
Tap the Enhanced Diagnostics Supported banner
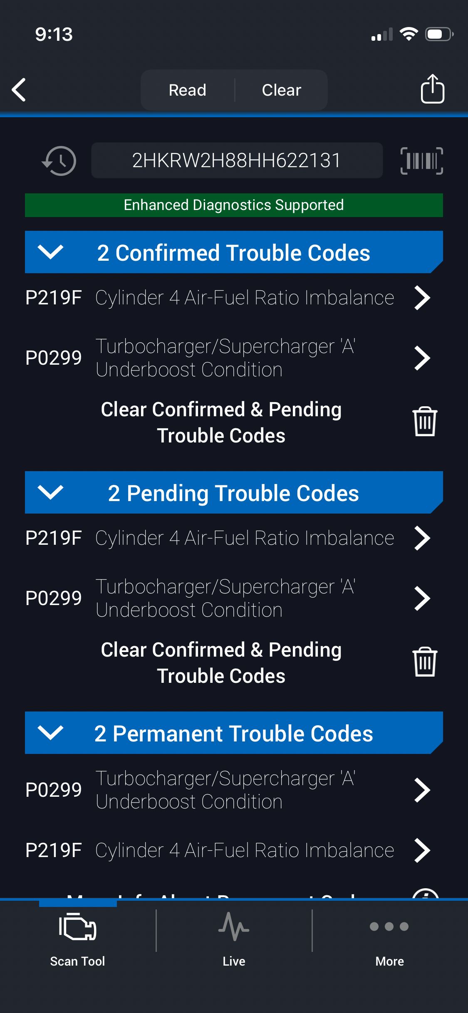234,205
